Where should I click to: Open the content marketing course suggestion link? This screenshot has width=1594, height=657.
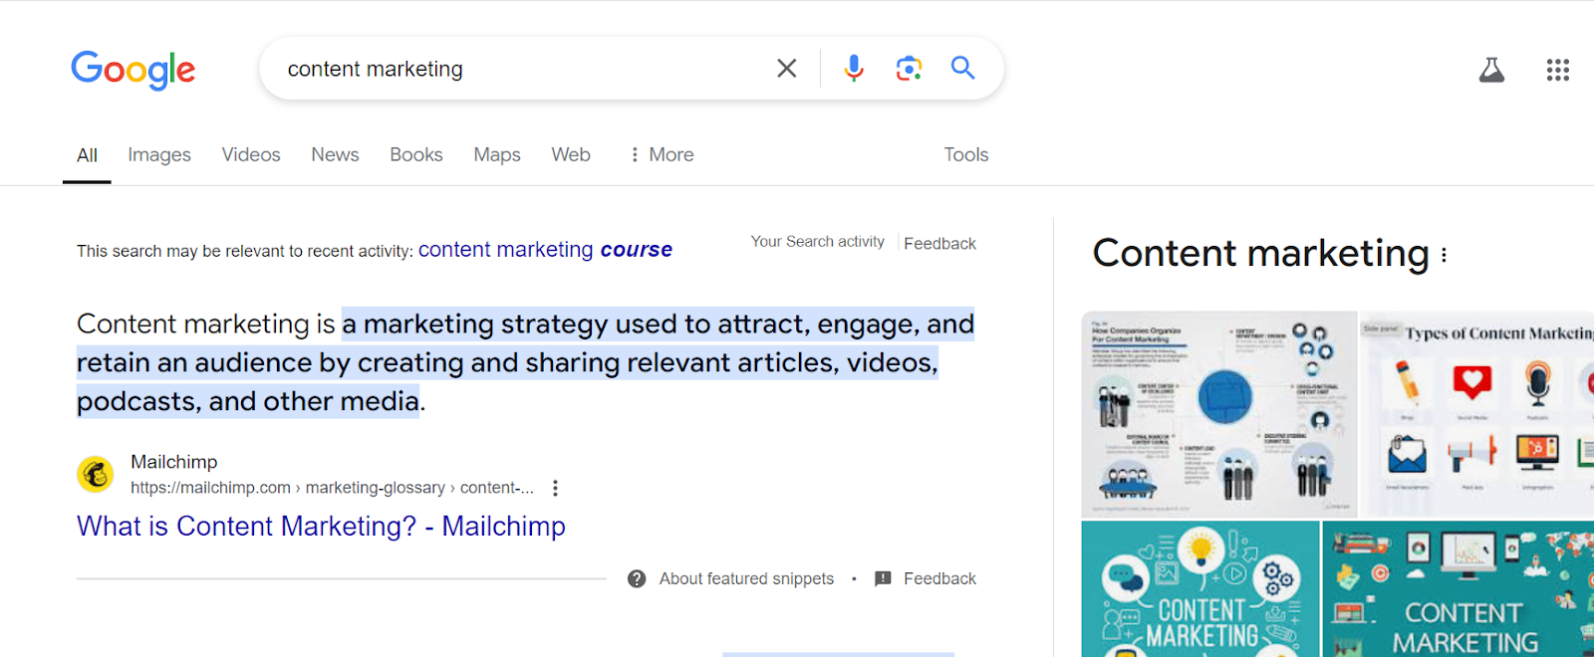coord(545,249)
